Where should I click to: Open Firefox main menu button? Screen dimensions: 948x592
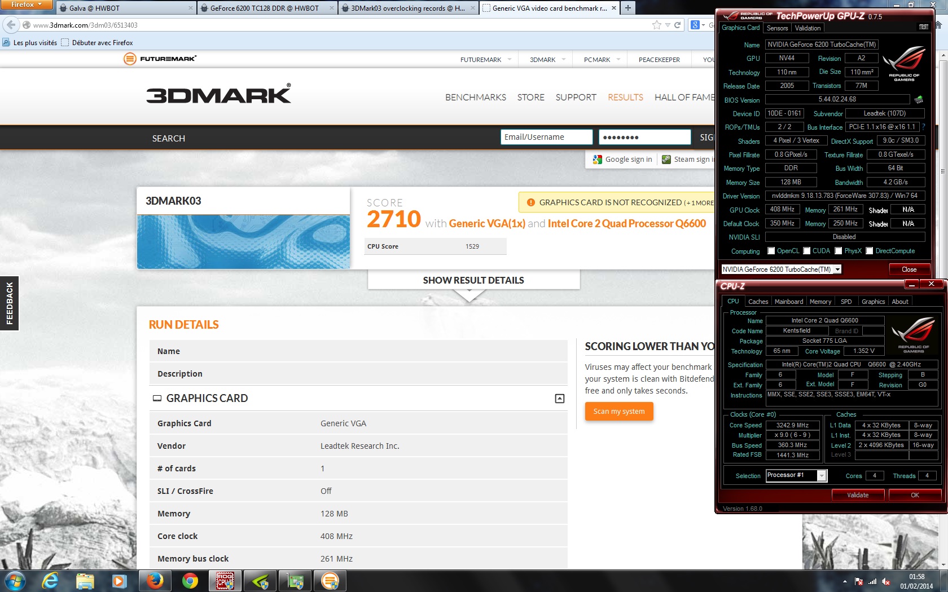tap(26, 5)
